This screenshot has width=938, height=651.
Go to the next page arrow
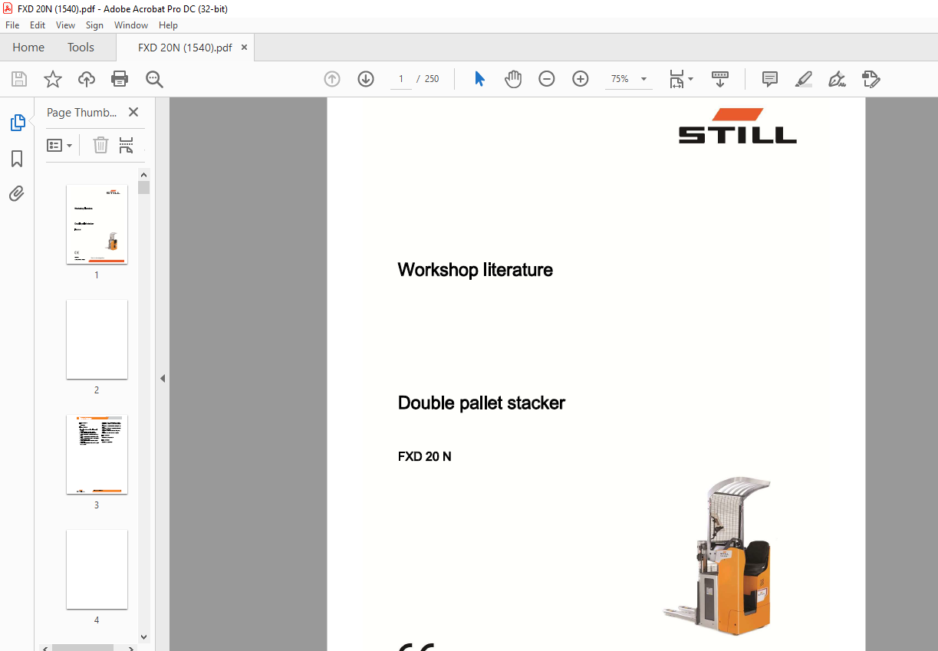coord(366,79)
